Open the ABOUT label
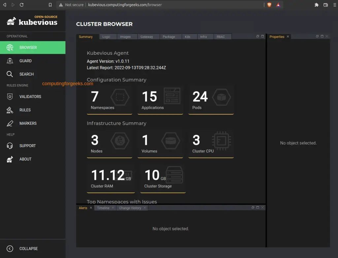 (25, 159)
